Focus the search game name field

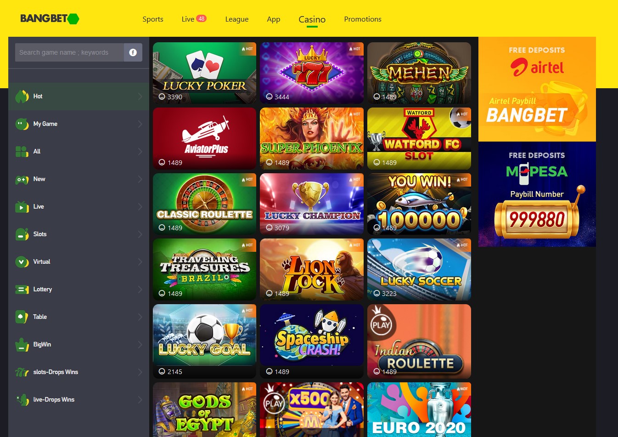click(x=69, y=52)
